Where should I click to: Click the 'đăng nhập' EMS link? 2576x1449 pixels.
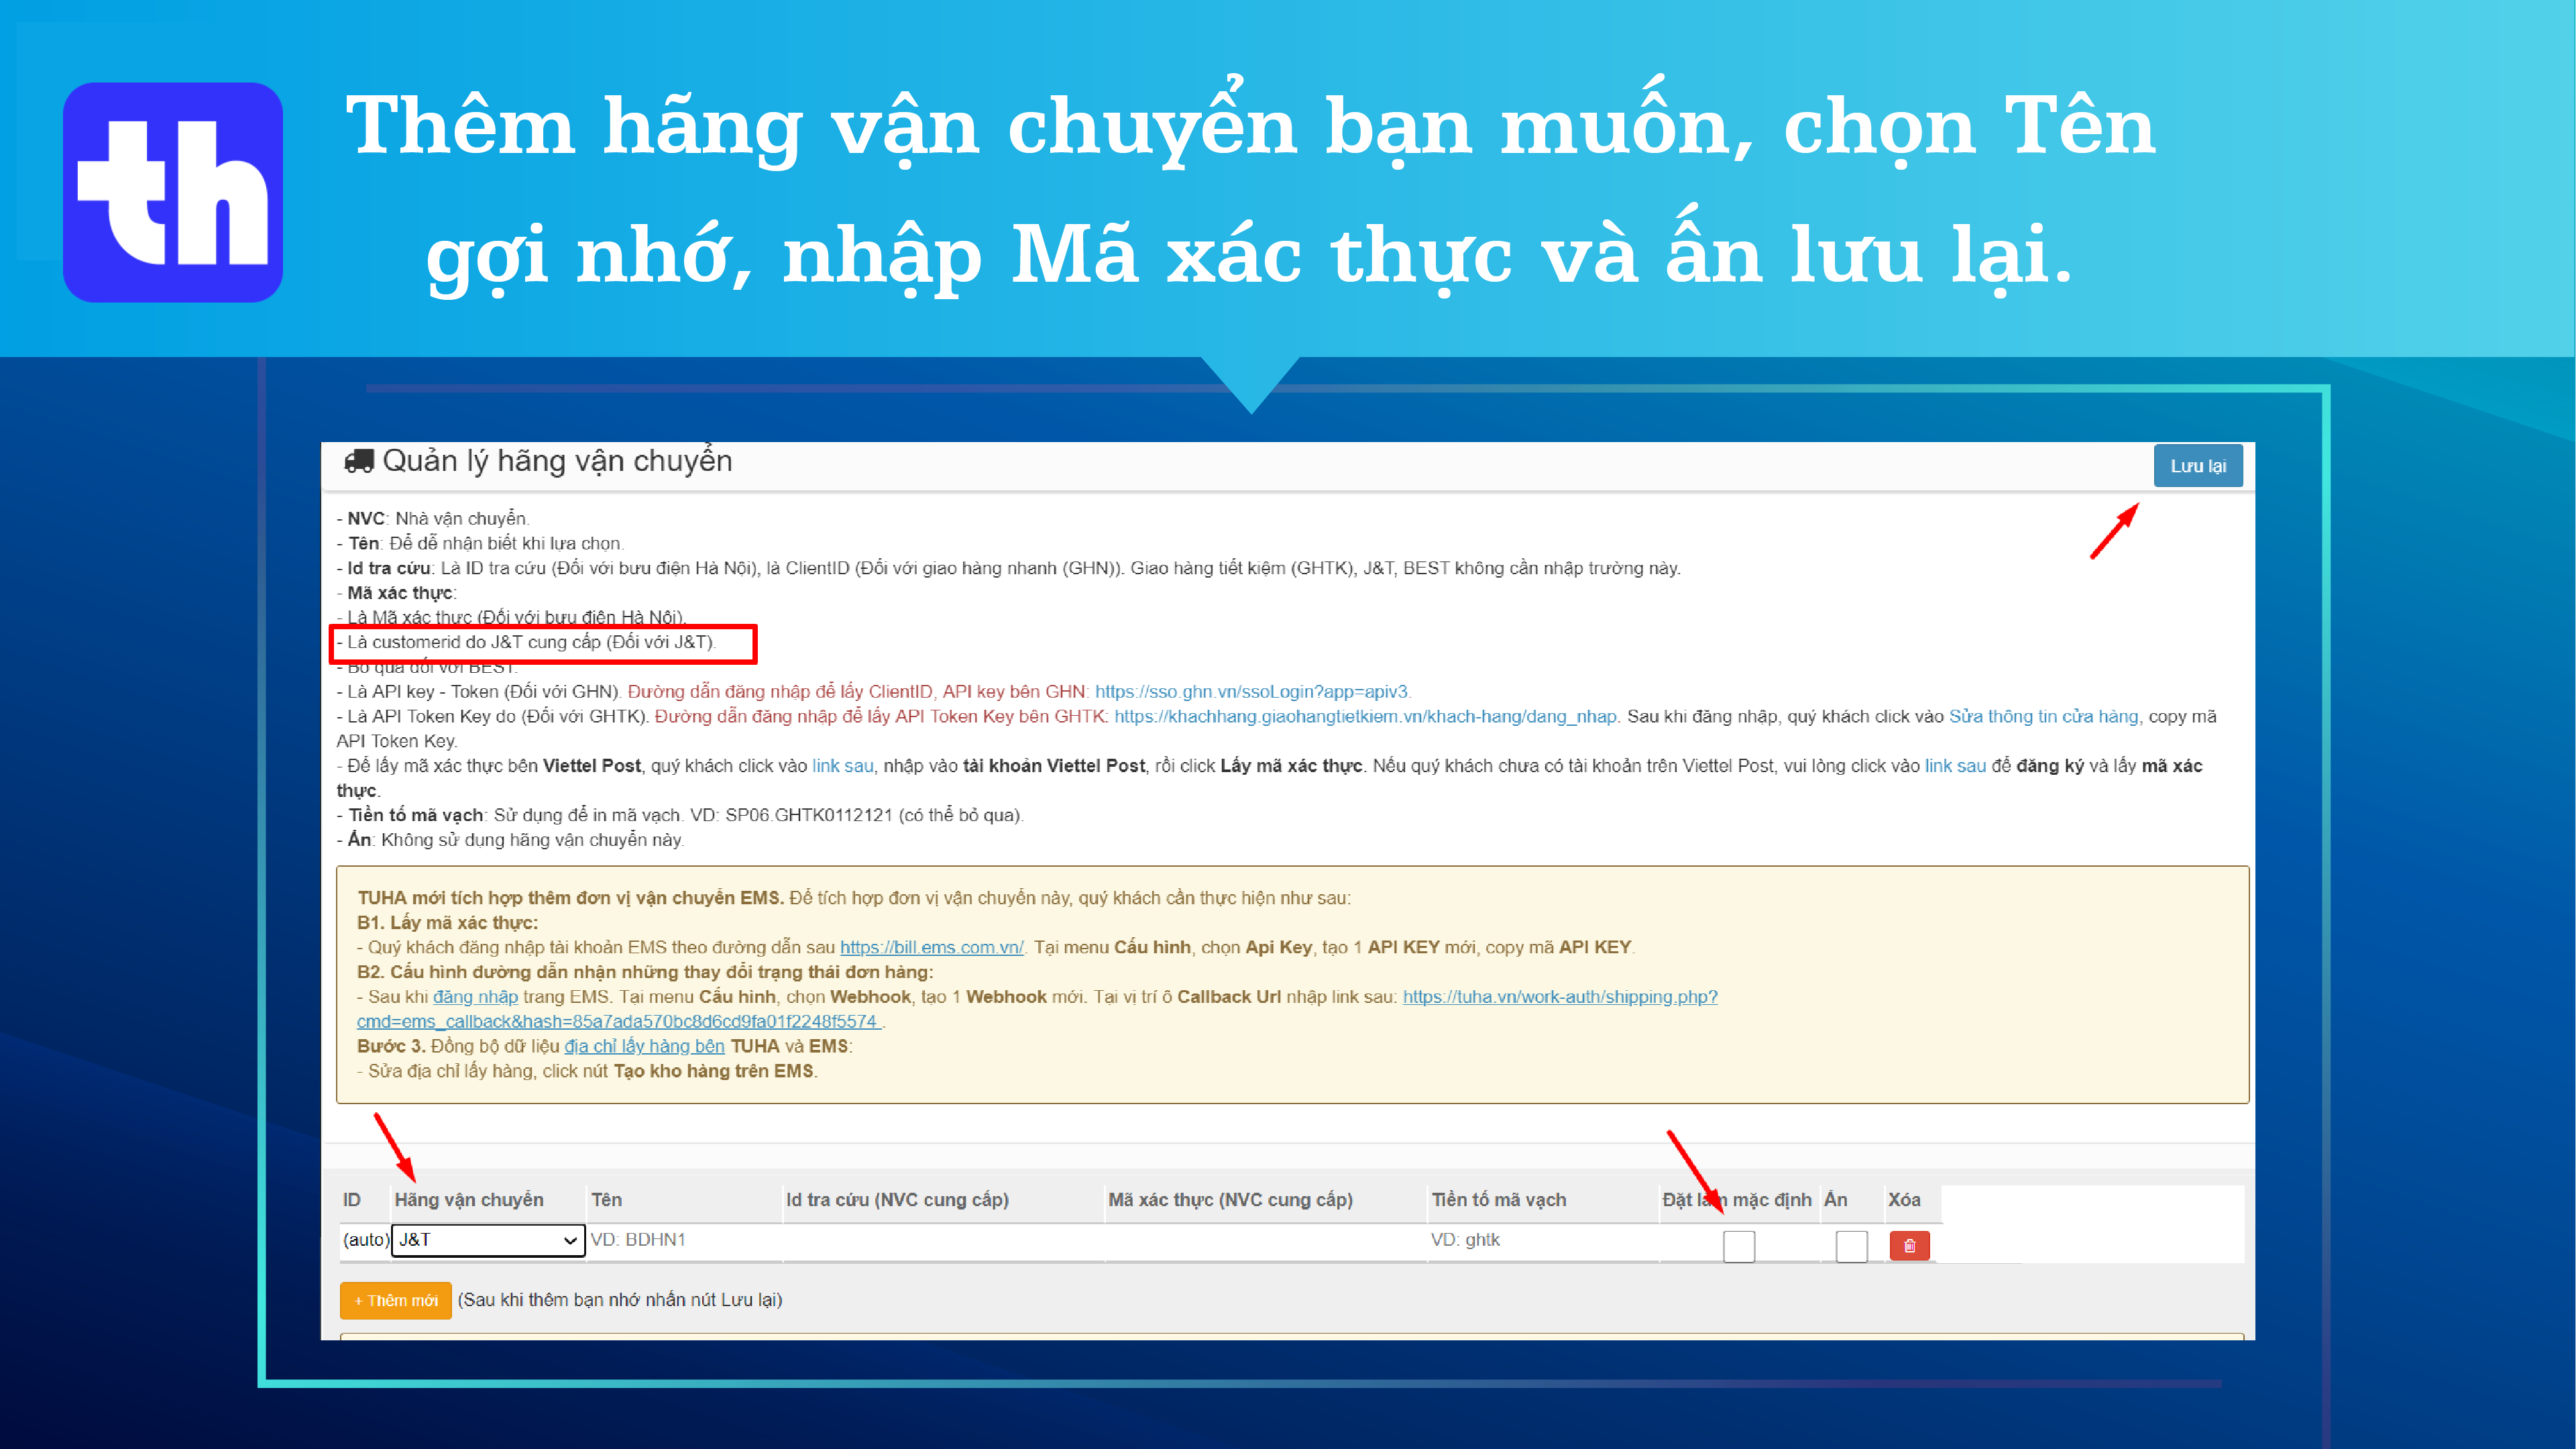point(475,997)
